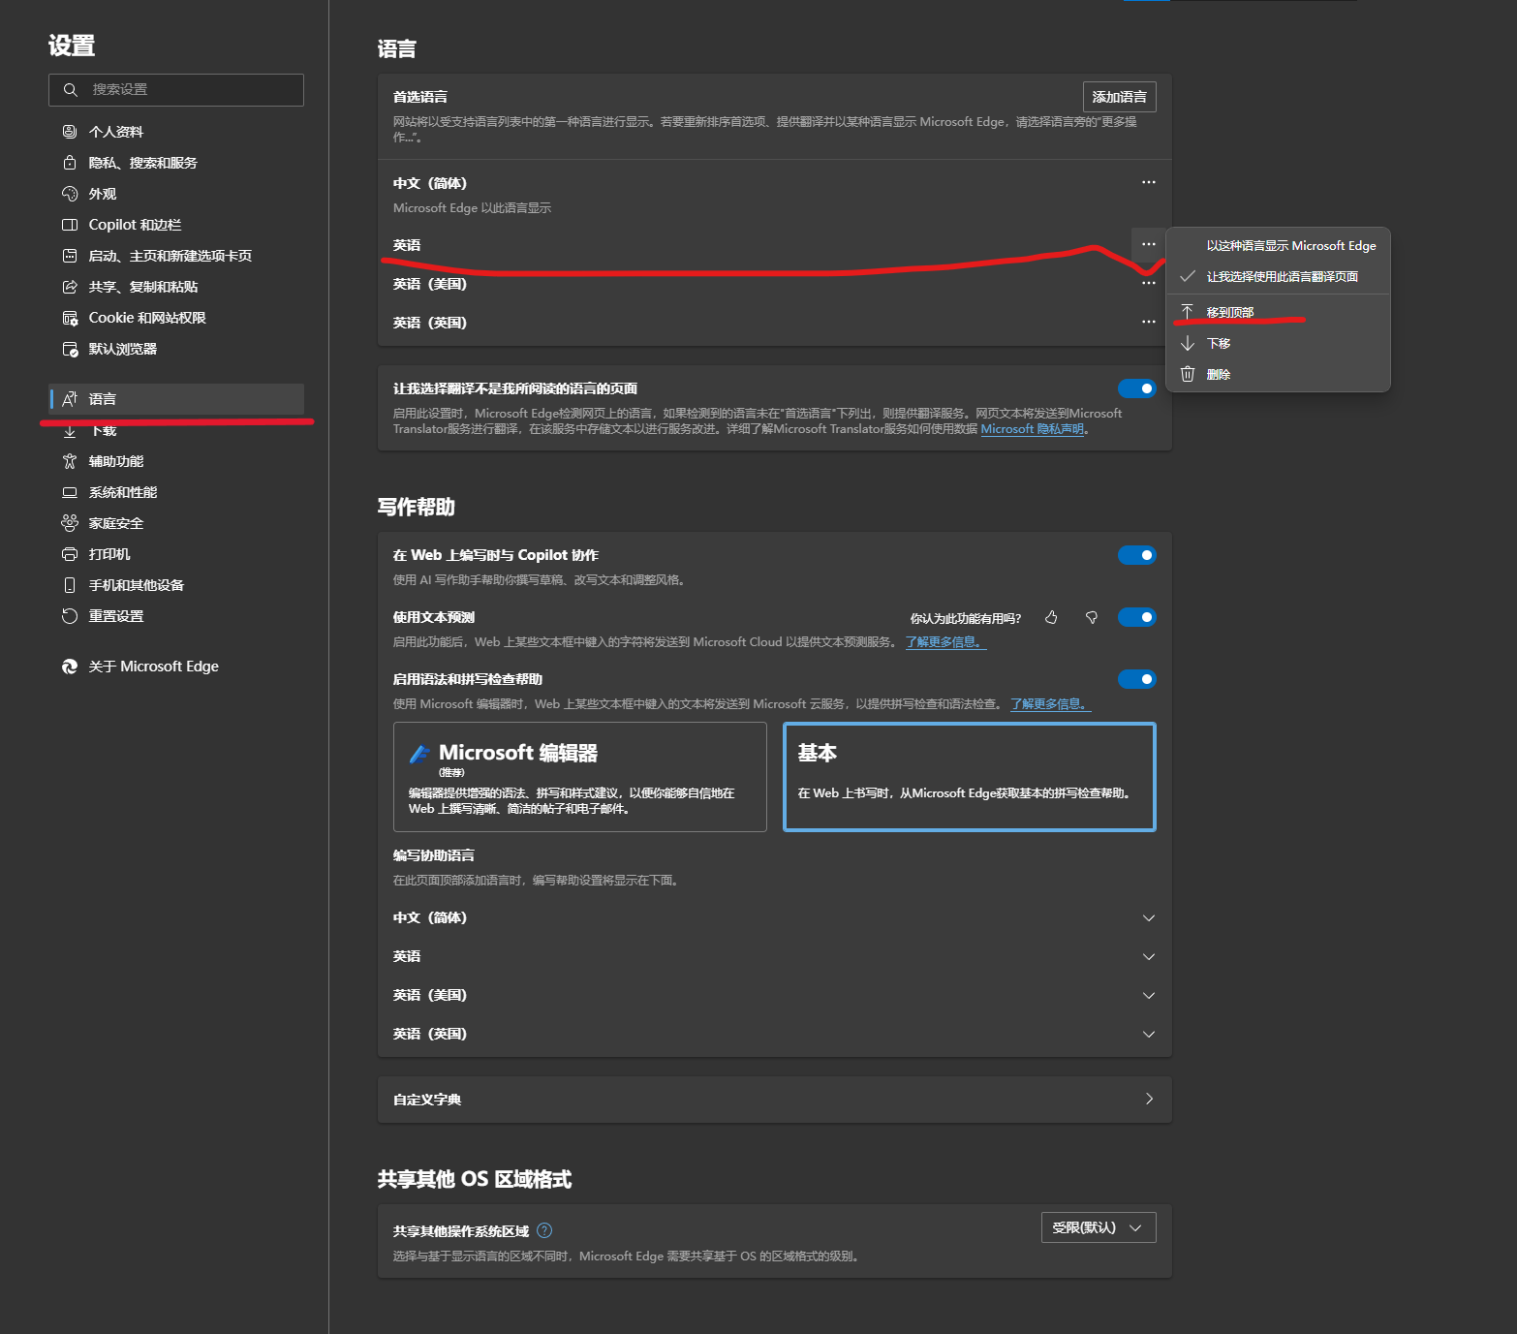The width and height of the screenshot is (1517, 1334).
Task: Choose 删除 from the context menu
Action: pyautogui.click(x=1279, y=374)
